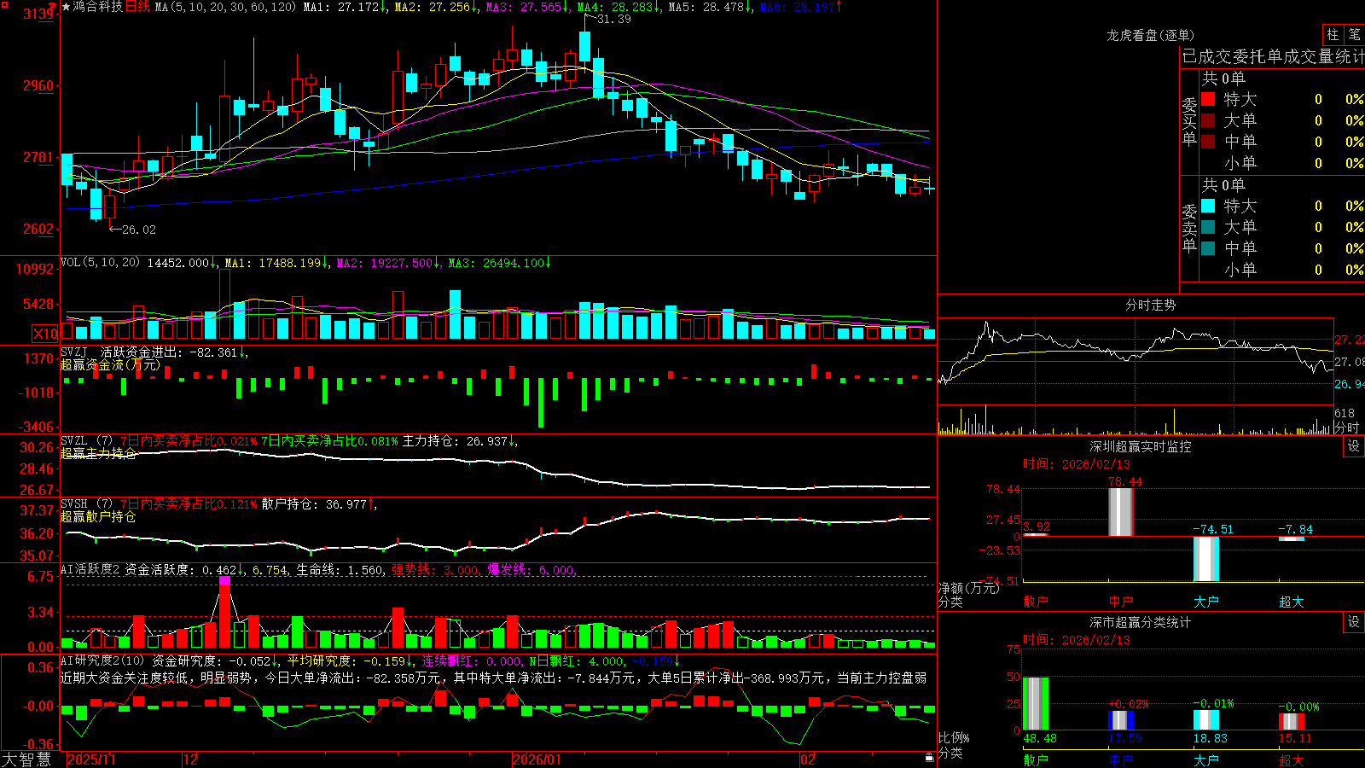Click the 分时走势 intraday price chart
Image resolution: width=1365 pixels, height=768 pixels.
tap(1136, 362)
